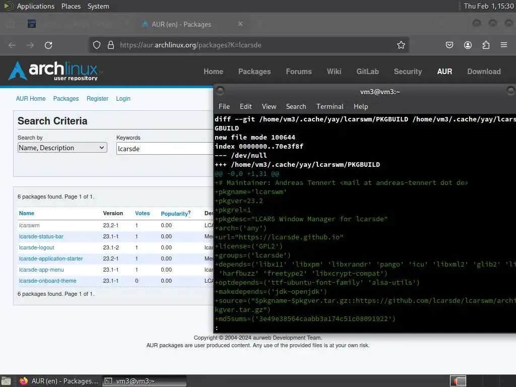Viewport: 516px width, 387px height.
Task: Open the lcarswm package link
Action: point(29,225)
